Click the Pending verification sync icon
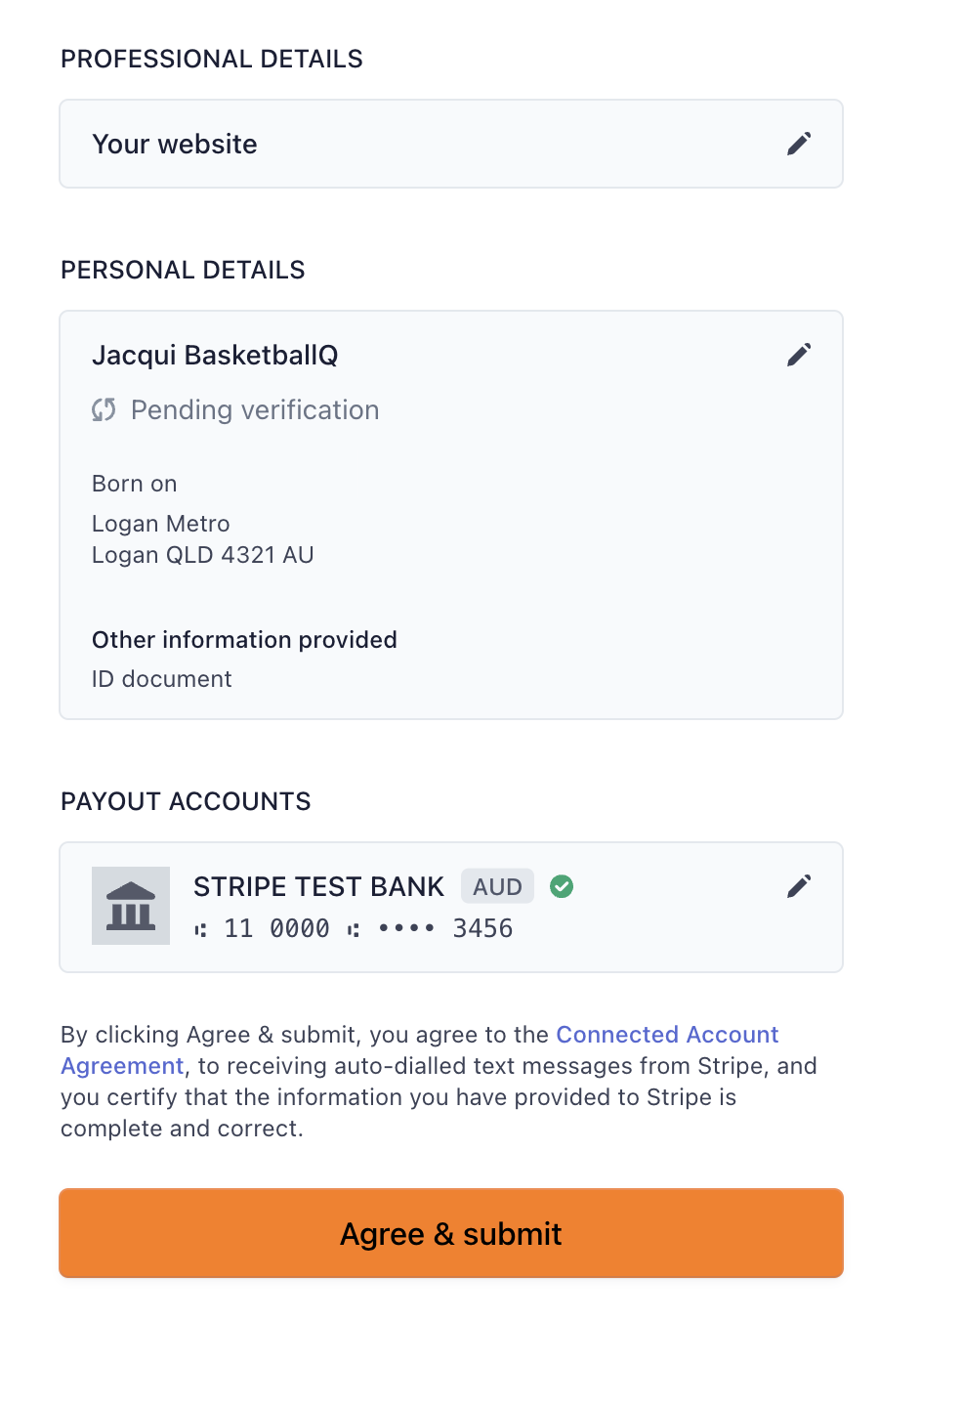The image size is (963, 1407). click(x=104, y=409)
